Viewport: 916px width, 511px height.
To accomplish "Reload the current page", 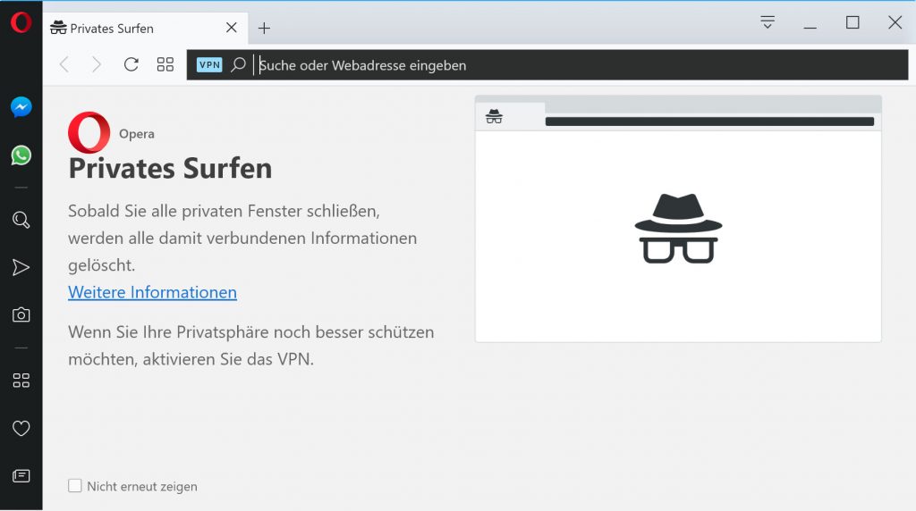I will (x=131, y=64).
